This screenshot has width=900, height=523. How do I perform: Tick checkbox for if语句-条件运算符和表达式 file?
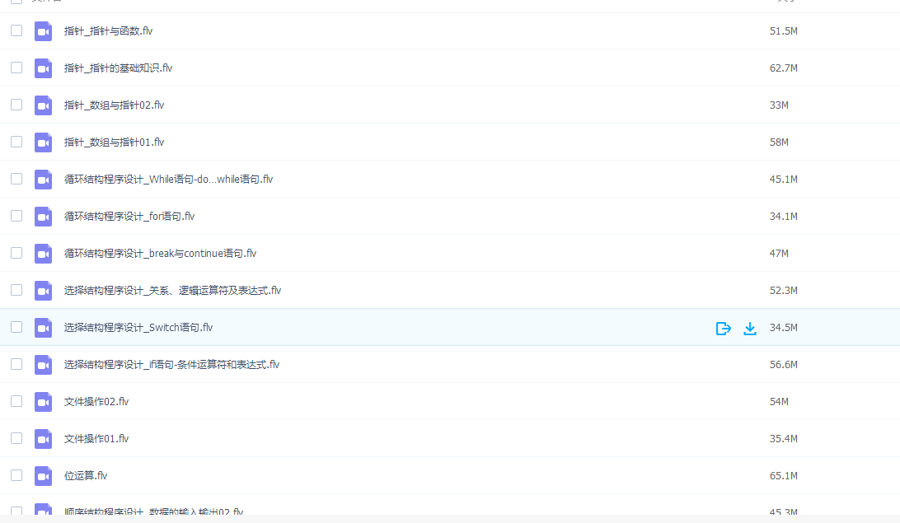(x=16, y=364)
